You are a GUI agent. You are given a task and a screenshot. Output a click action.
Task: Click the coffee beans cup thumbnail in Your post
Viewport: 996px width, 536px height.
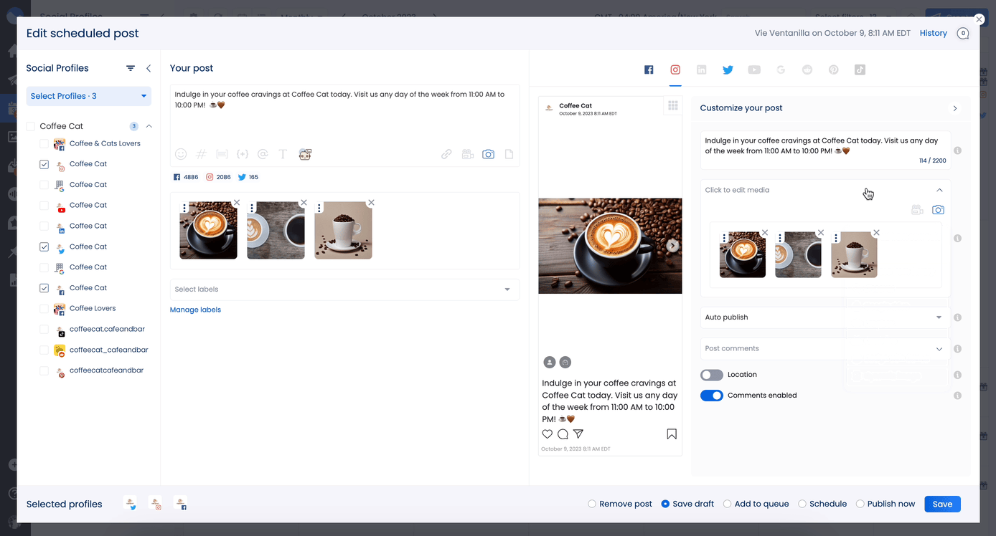343,230
